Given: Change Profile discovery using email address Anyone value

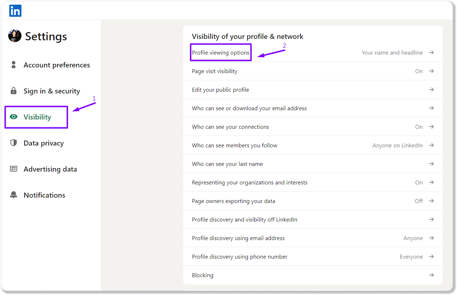Looking at the screenshot, I should pos(413,238).
